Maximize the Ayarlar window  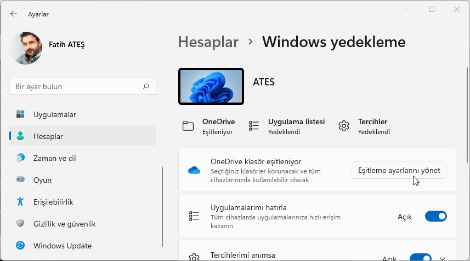(431, 9)
